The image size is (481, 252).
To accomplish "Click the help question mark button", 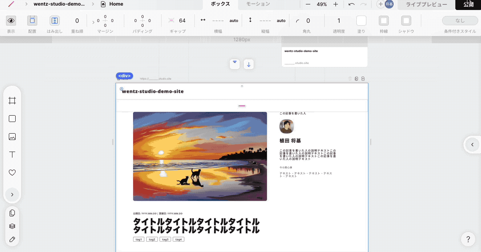I will tap(468, 239).
